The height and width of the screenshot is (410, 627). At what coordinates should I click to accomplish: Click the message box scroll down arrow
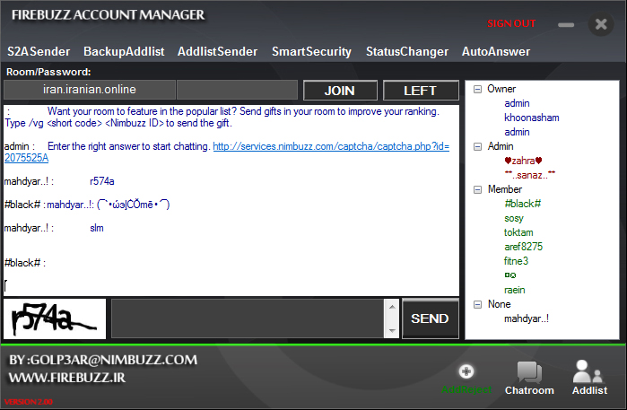(x=392, y=330)
